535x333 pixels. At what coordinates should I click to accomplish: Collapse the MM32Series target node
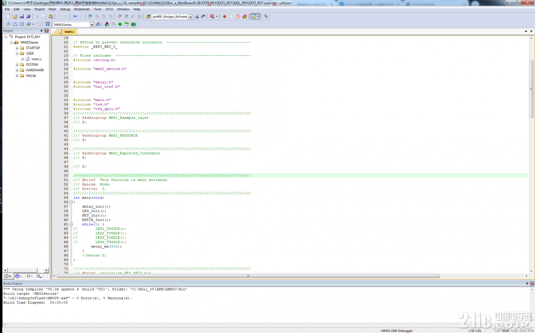11,42
